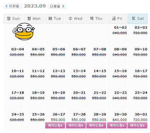
Task: Click date range 20~21
Action: pos(79,93)
